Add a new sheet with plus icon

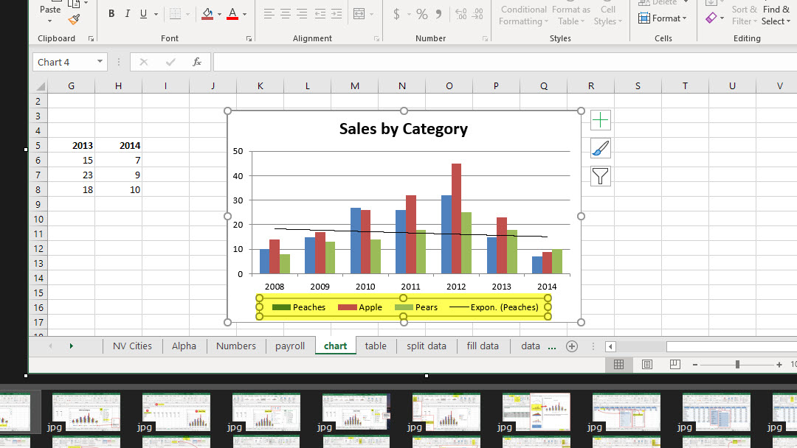571,346
